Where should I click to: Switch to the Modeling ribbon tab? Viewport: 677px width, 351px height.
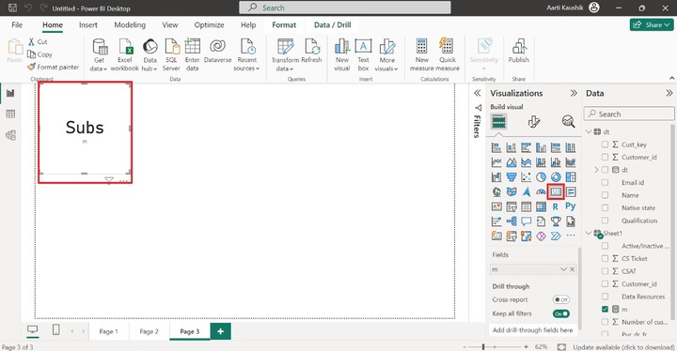point(130,25)
